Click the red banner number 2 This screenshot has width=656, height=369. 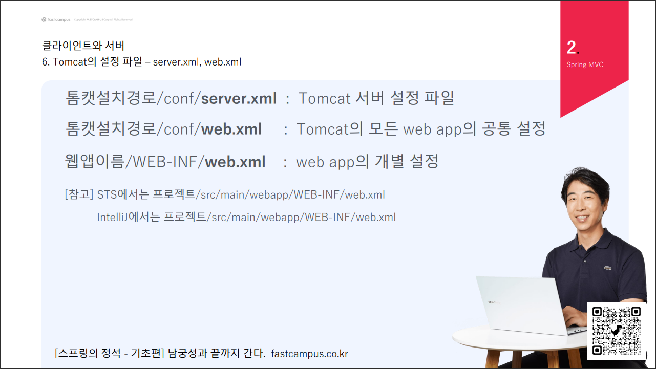[572, 48]
